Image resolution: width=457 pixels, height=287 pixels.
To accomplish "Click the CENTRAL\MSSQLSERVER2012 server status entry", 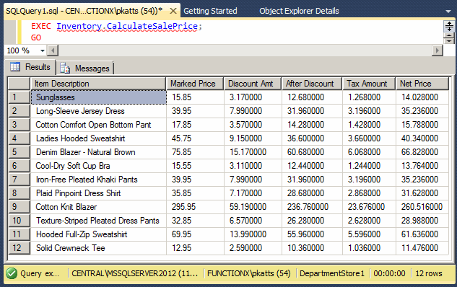I will click(x=135, y=273).
